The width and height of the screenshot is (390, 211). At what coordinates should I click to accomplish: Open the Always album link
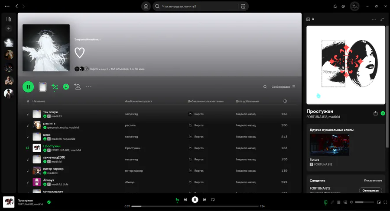point(130,182)
